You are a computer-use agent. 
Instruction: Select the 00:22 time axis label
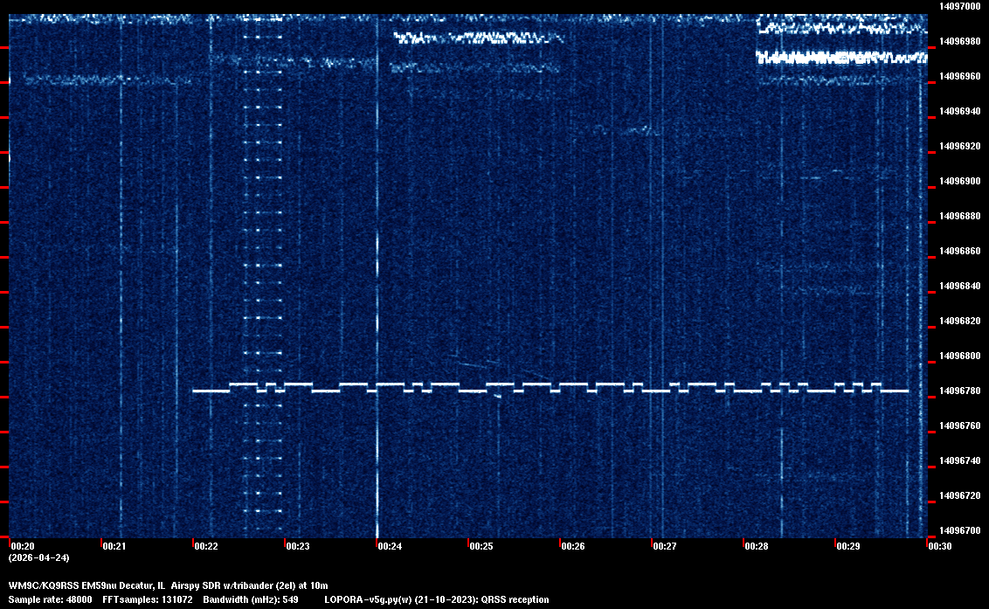[206, 546]
